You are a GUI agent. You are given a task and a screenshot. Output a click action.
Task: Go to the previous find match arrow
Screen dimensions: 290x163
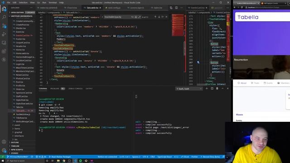pos(155,17)
